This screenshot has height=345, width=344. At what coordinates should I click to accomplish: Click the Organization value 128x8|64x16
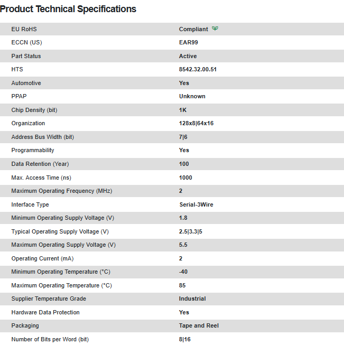click(x=196, y=123)
